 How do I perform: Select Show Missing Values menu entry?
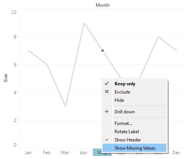click(x=134, y=148)
